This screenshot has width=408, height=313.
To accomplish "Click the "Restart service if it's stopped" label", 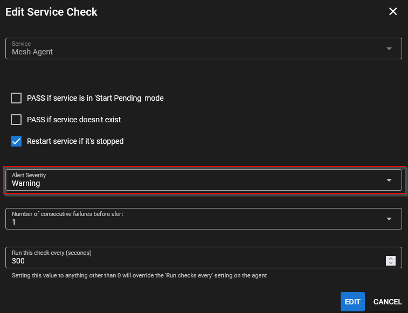I will 75,141.
